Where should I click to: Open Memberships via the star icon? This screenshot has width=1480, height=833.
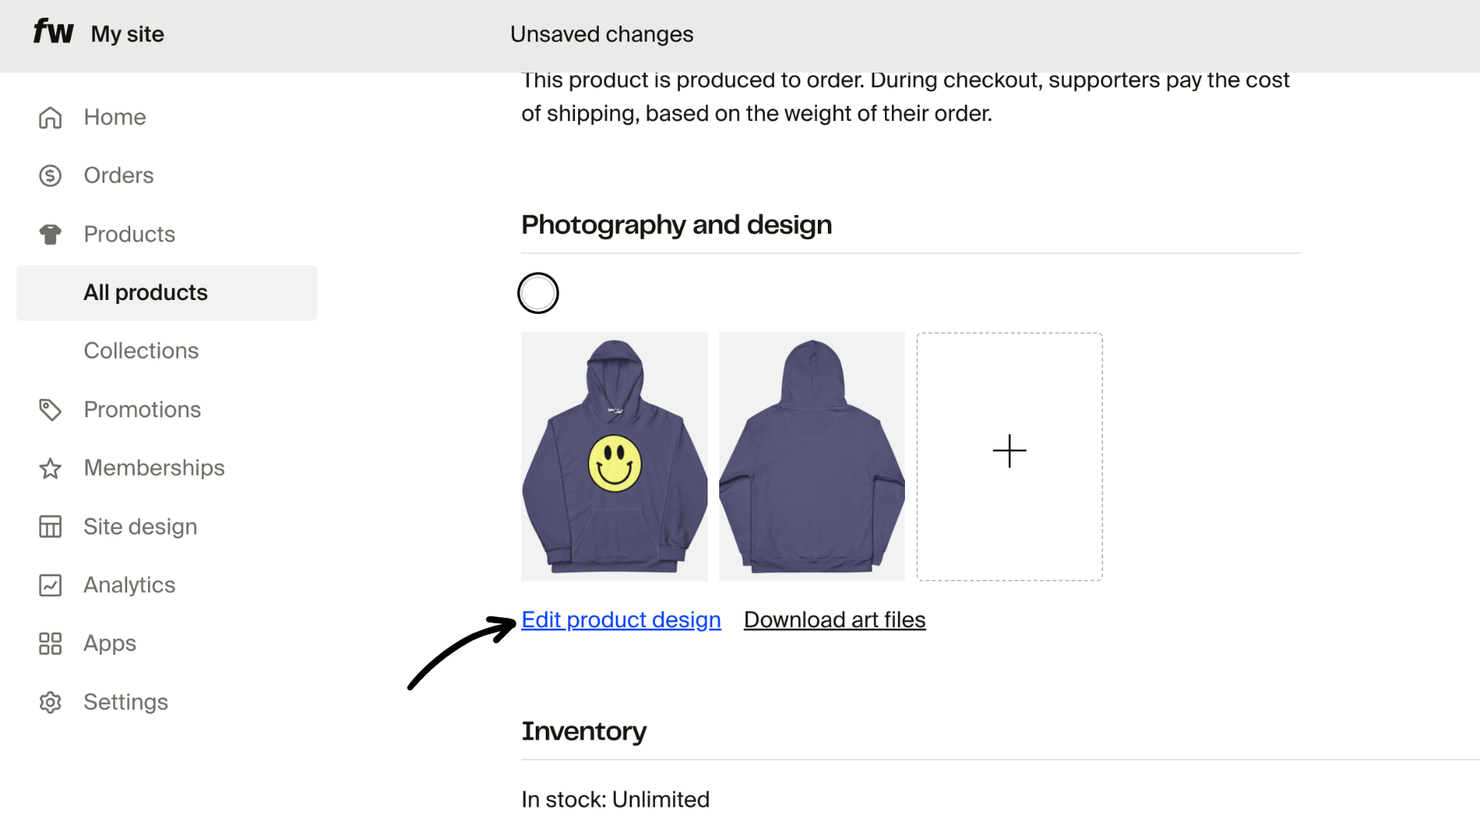click(50, 467)
